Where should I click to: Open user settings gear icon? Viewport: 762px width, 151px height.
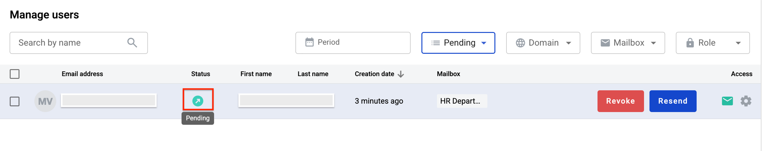pyautogui.click(x=746, y=101)
